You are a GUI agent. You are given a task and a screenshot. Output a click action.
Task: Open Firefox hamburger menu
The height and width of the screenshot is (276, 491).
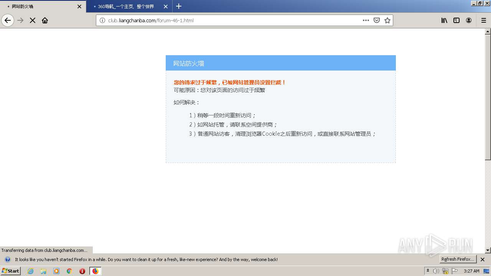click(484, 20)
